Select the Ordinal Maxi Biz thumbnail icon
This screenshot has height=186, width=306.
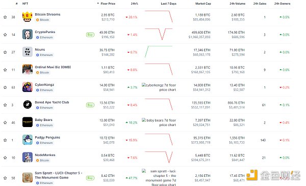pyautogui.click(x=28, y=69)
